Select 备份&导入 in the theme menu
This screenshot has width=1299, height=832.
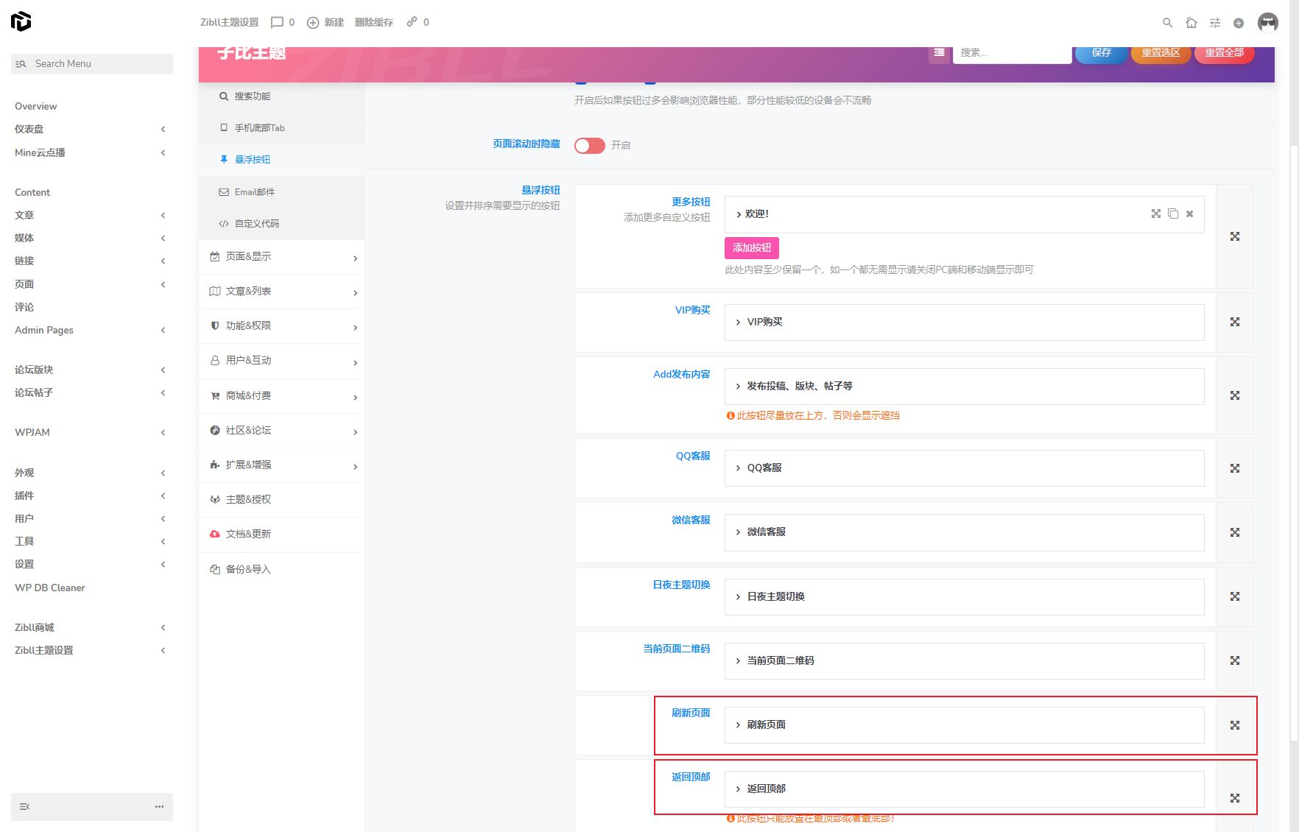click(248, 569)
